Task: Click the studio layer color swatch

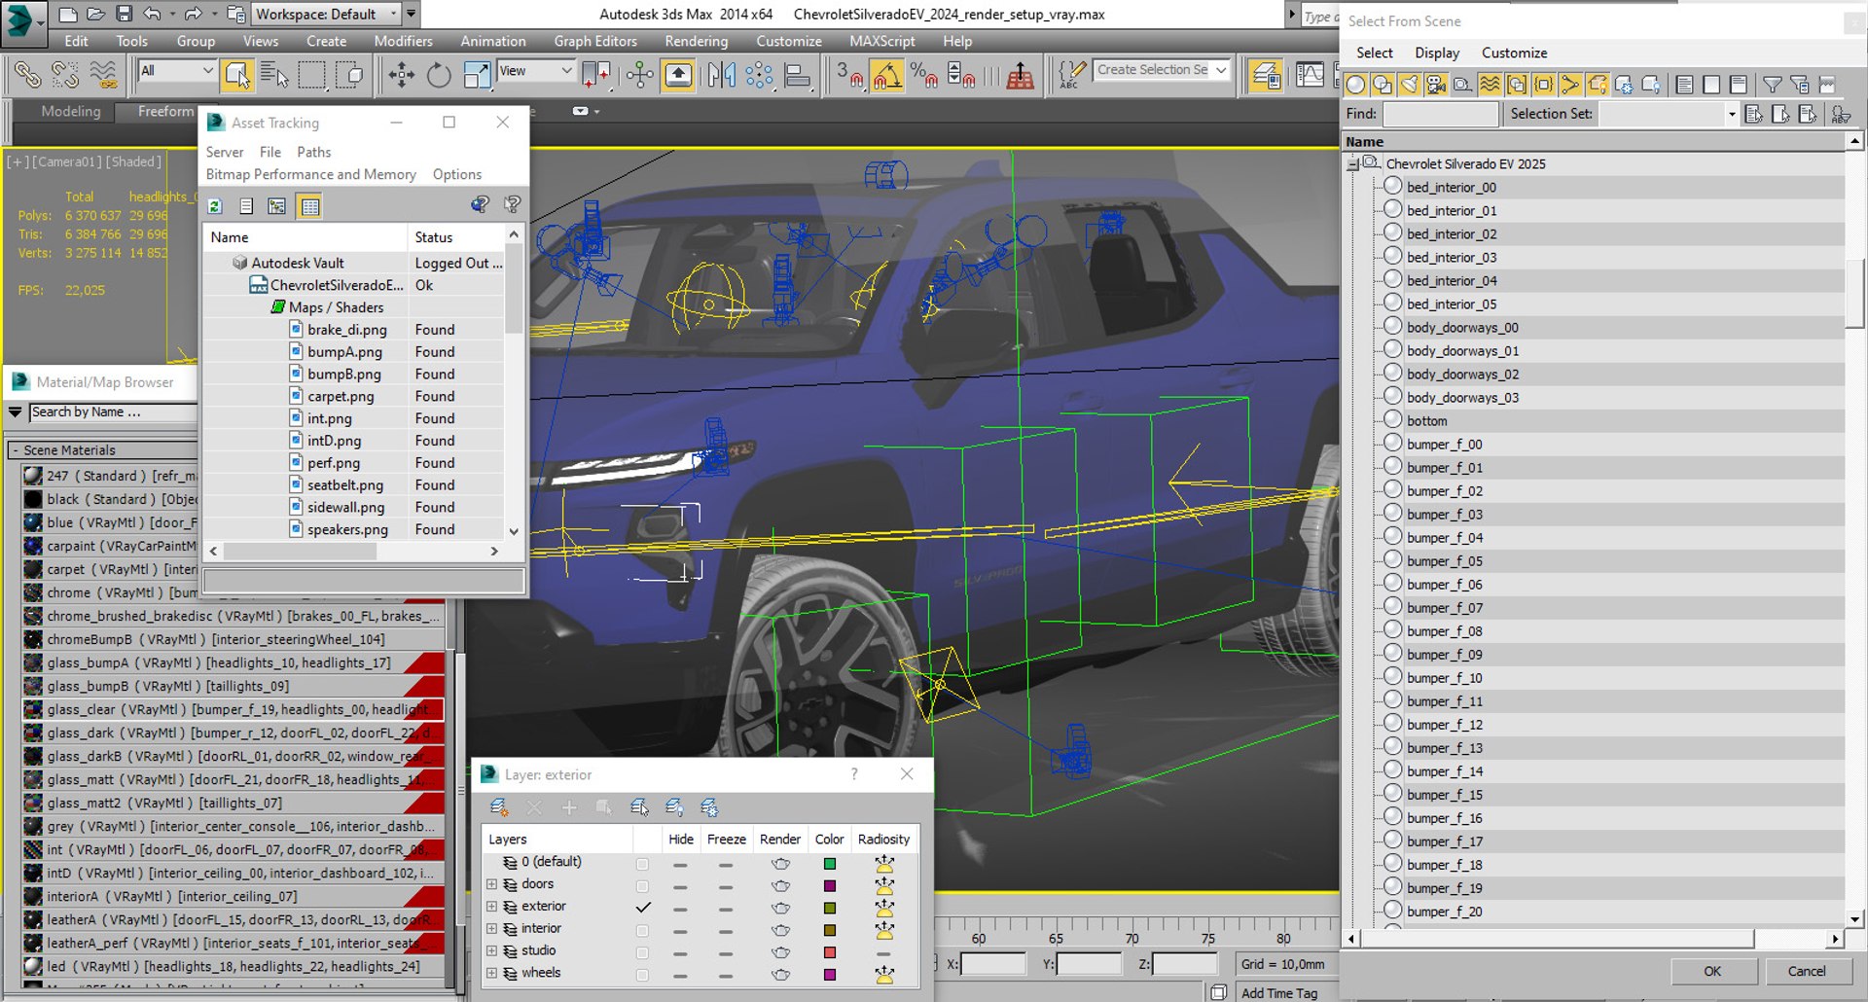Action: click(x=829, y=952)
